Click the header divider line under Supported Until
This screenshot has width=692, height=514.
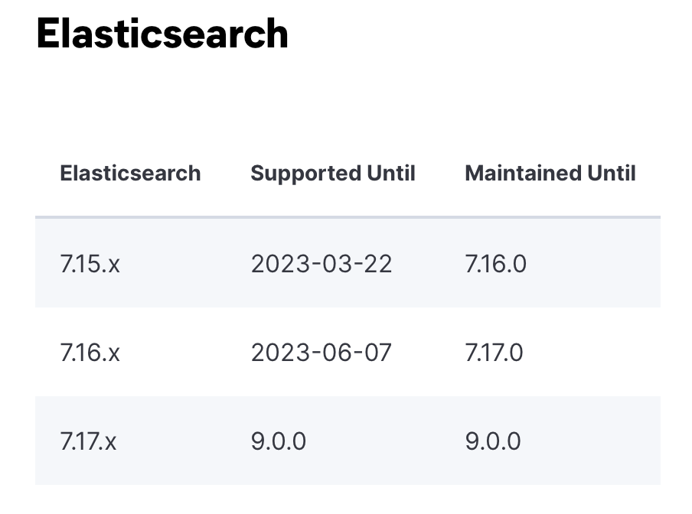click(x=333, y=217)
